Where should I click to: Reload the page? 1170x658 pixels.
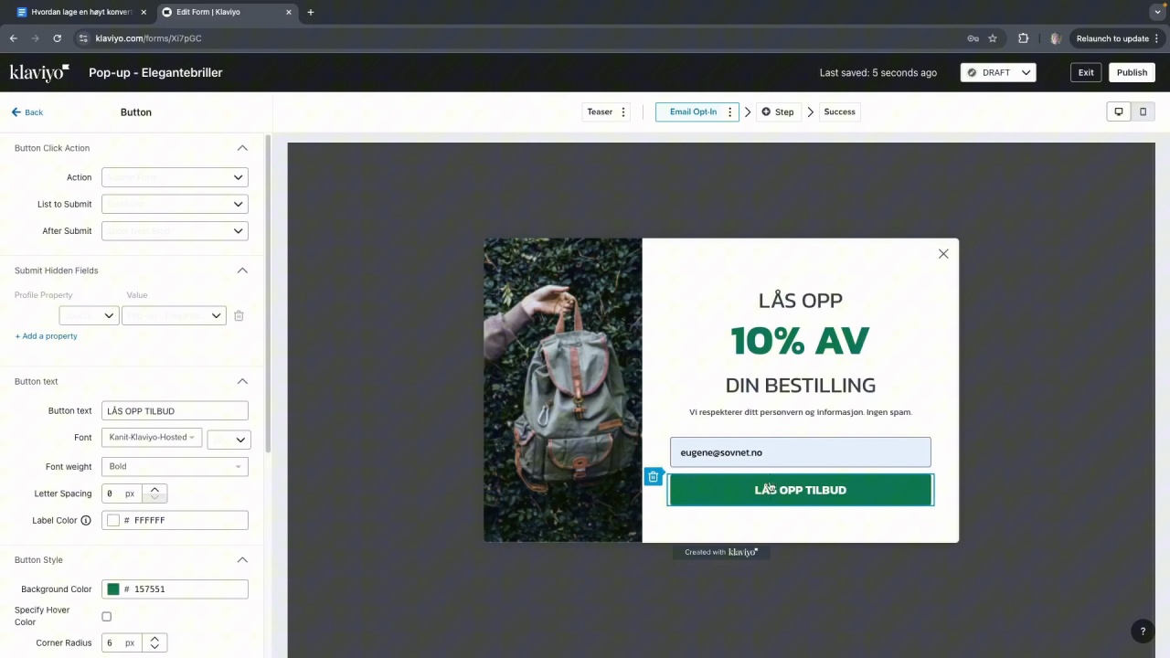57,38
